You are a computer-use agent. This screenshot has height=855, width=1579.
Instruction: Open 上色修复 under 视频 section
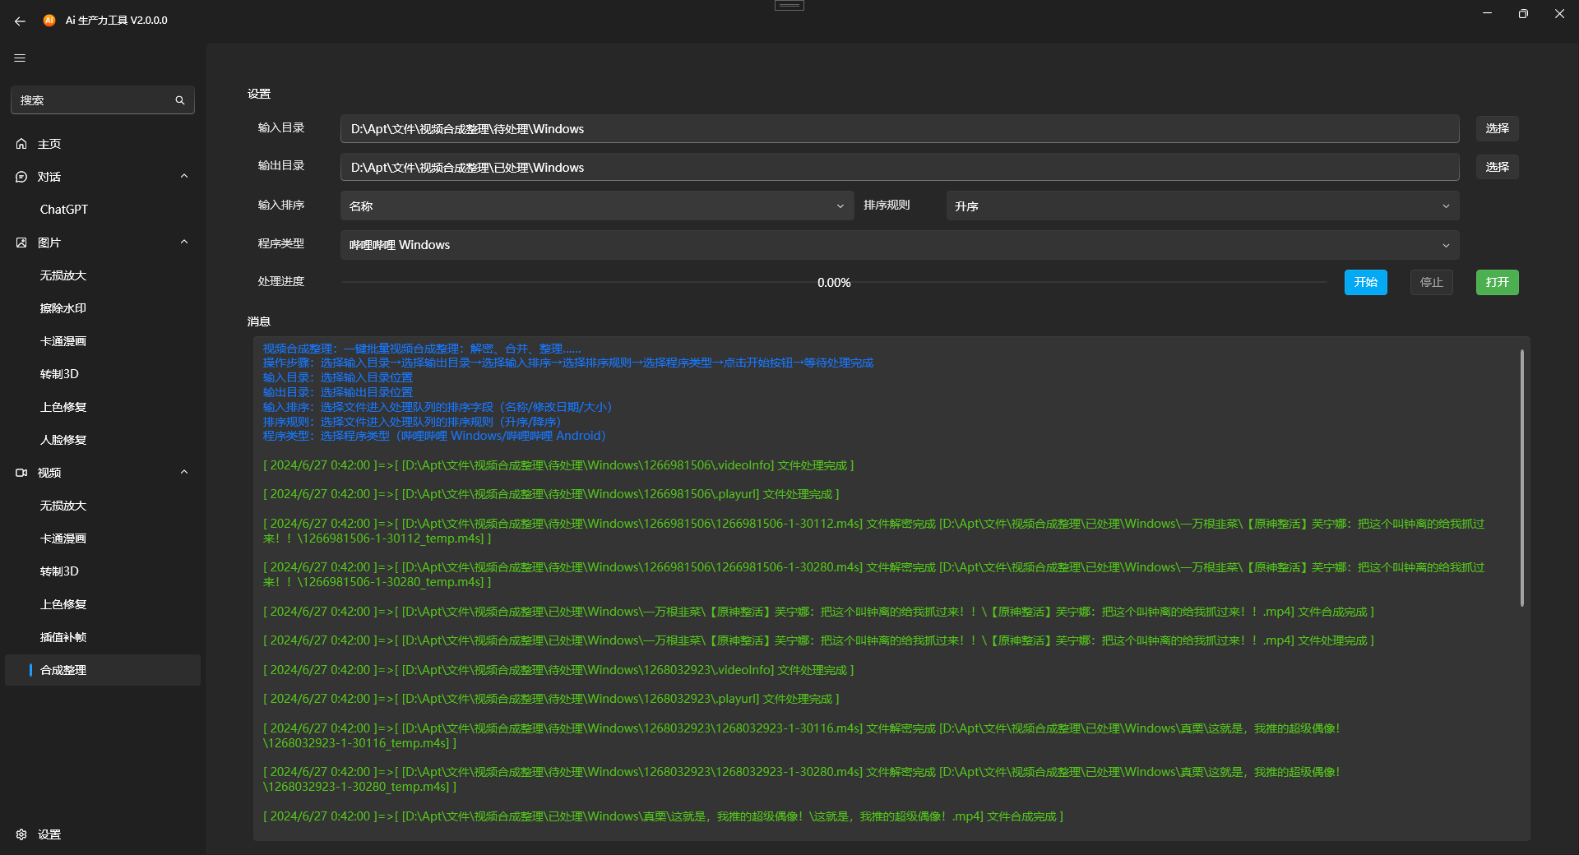103,604
